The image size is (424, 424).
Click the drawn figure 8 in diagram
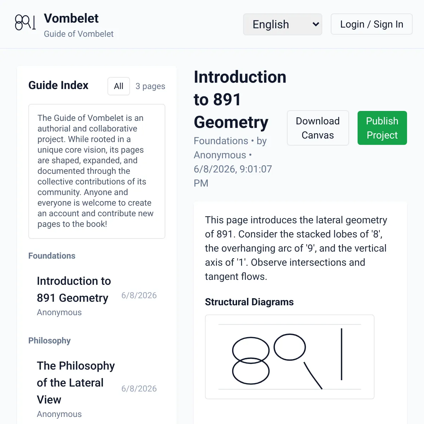tap(251, 361)
